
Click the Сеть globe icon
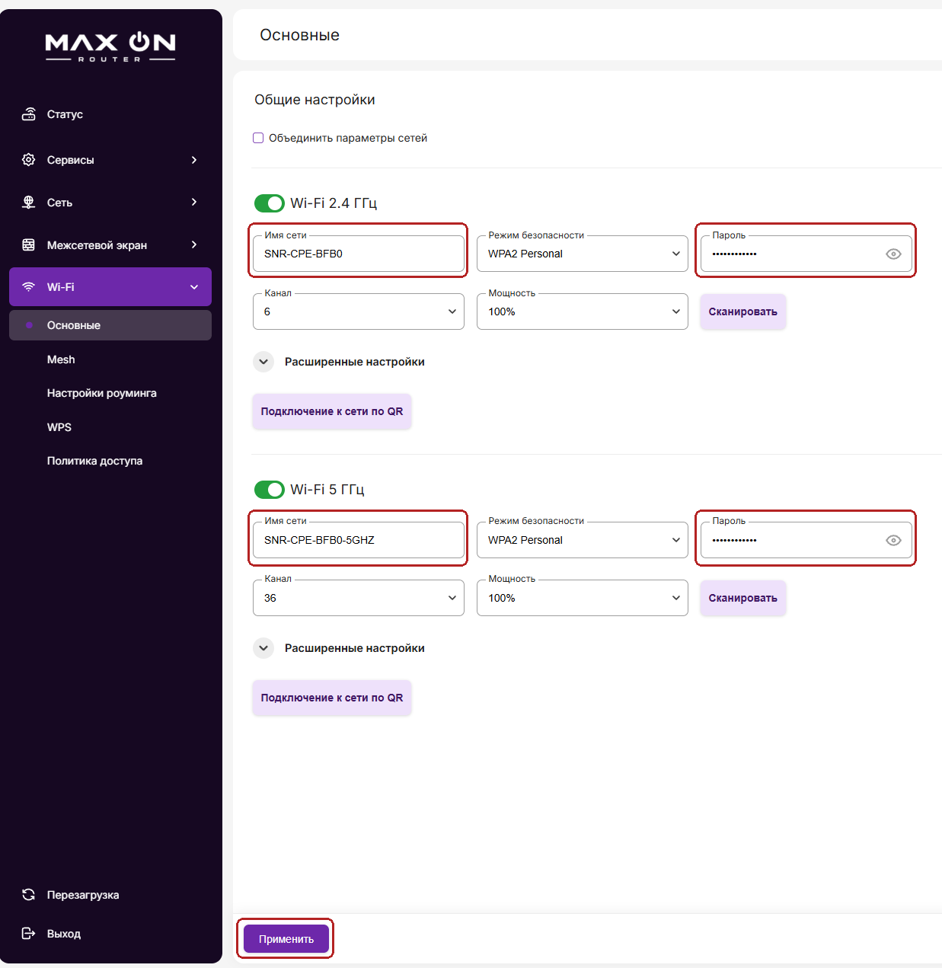(29, 202)
